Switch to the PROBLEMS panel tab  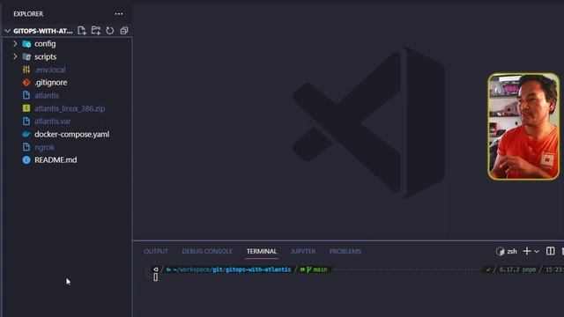pyautogui.click(x=345, y=251)
